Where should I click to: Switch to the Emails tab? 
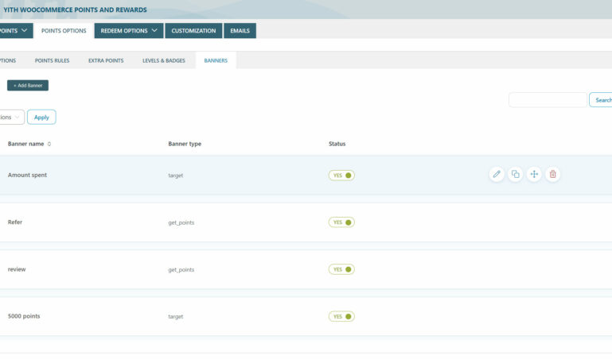click(x=240, y=31)
